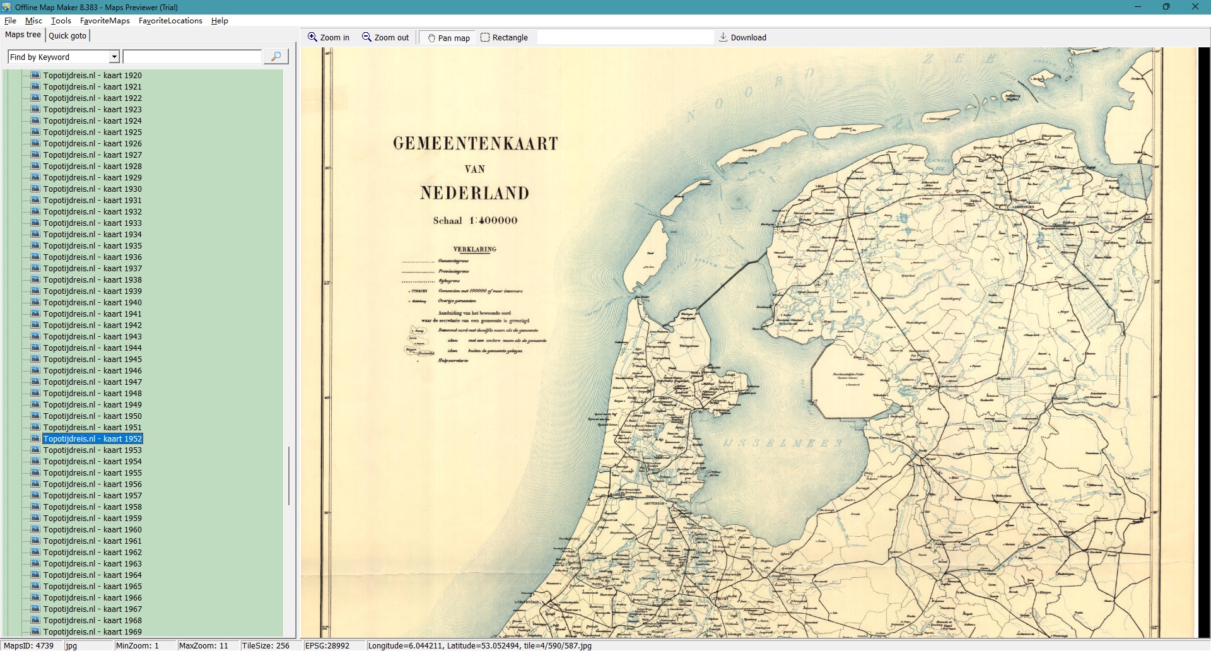The image size is (1211, 651).
Task: Click the map icon beside kaart 1940
Action: (36, 302)
